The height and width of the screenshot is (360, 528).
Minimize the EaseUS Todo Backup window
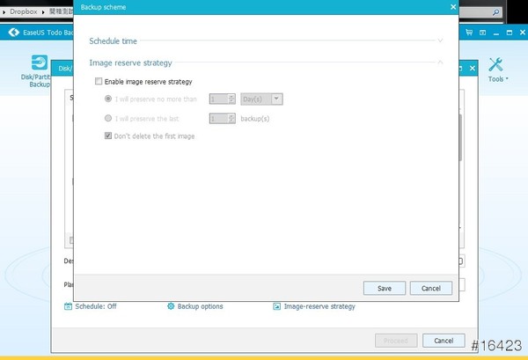(x=496, y=33)
